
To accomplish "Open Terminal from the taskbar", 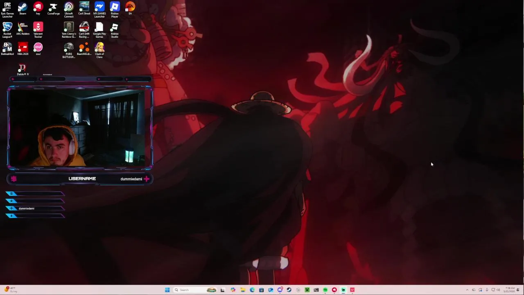I will tap(316, 290).
